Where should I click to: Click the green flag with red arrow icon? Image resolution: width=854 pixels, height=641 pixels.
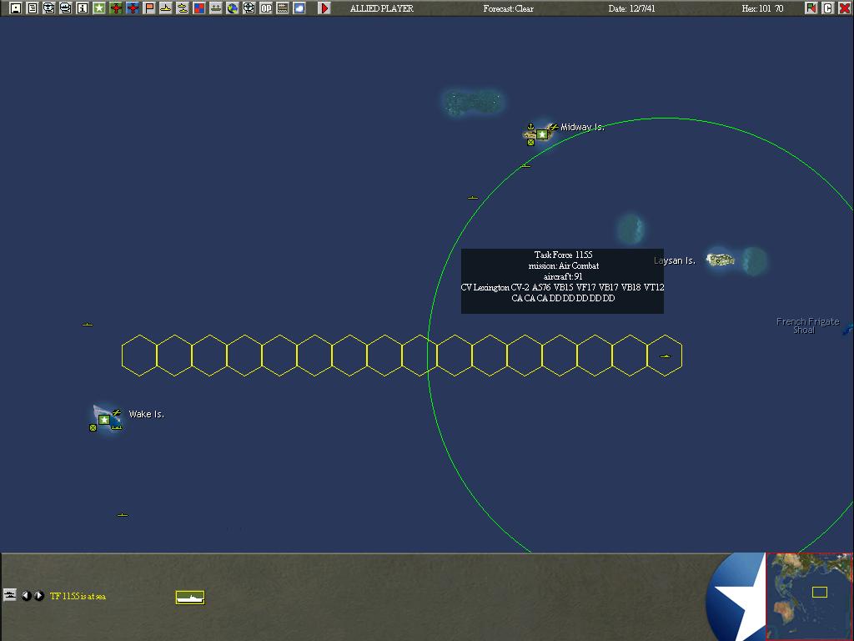811,8
